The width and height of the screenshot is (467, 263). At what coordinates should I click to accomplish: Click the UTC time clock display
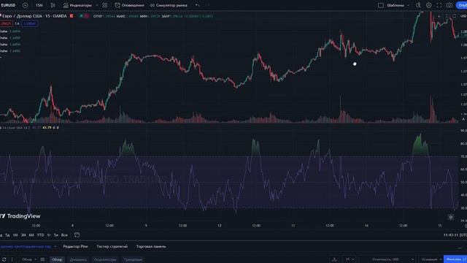tap(455, 235)
